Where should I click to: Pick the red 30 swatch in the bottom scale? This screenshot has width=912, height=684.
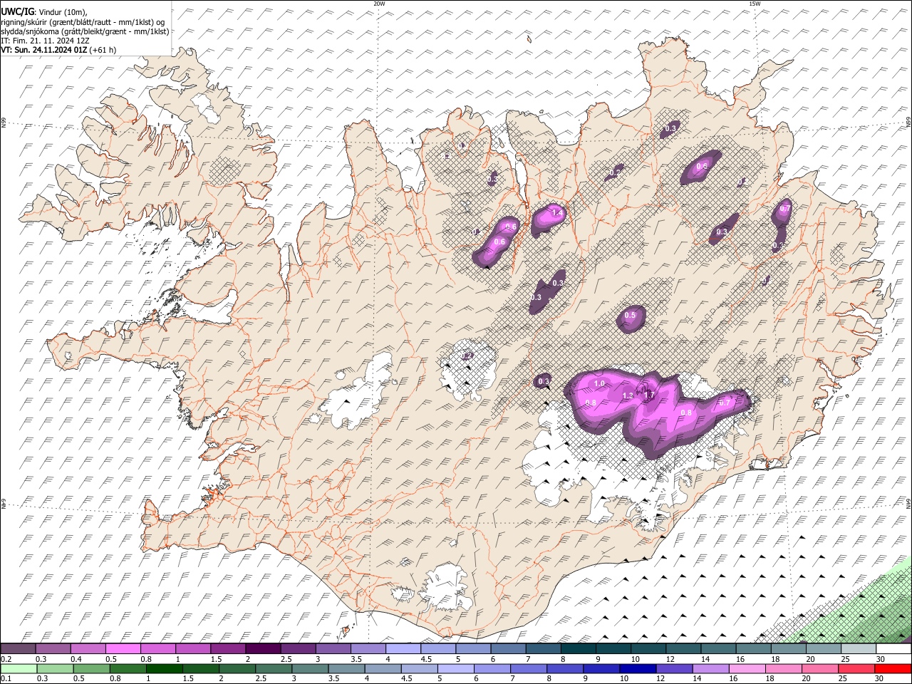(x=893, y=668)
